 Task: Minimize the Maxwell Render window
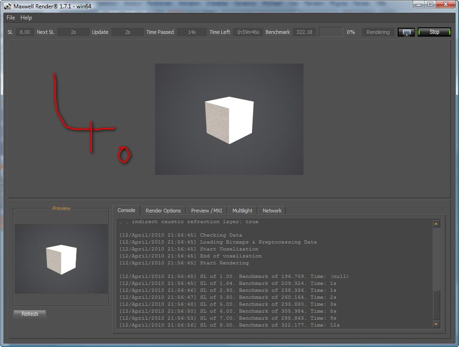(x=419, y=5)
